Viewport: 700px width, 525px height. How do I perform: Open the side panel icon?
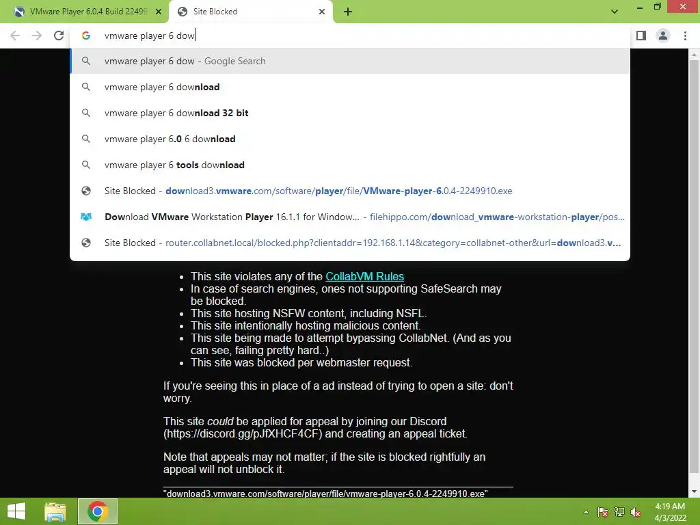(x=641, y=36)
